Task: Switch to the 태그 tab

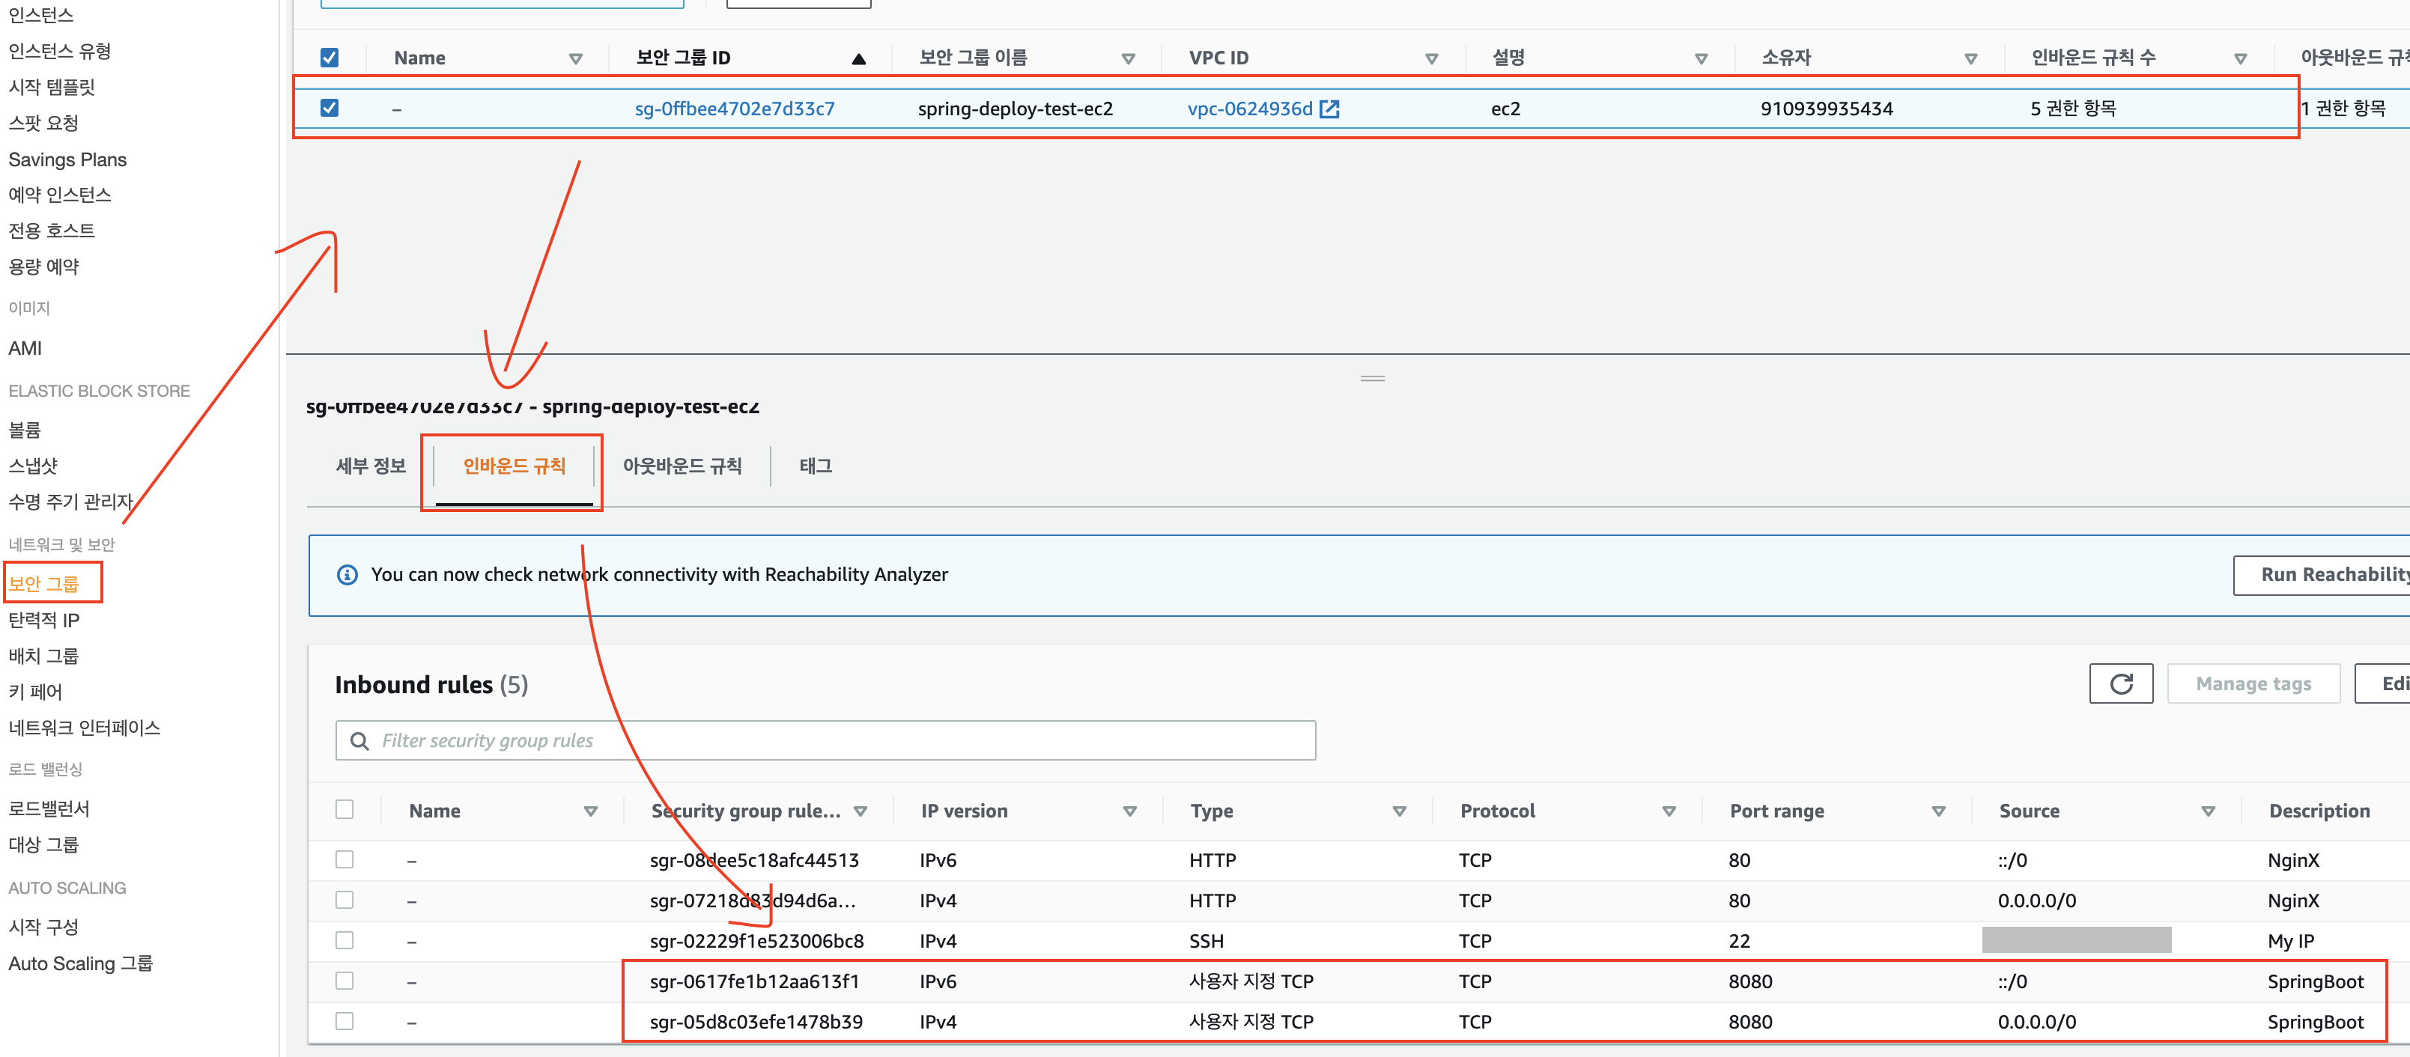Action: (815, 466)
